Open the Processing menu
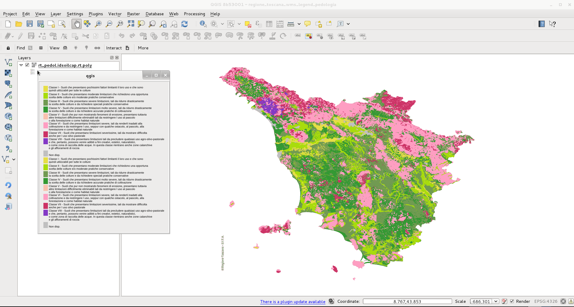This screenshot has height=307, width=574. point(194,14)
